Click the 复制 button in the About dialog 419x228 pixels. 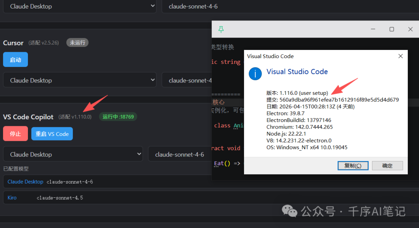point(353,165)
